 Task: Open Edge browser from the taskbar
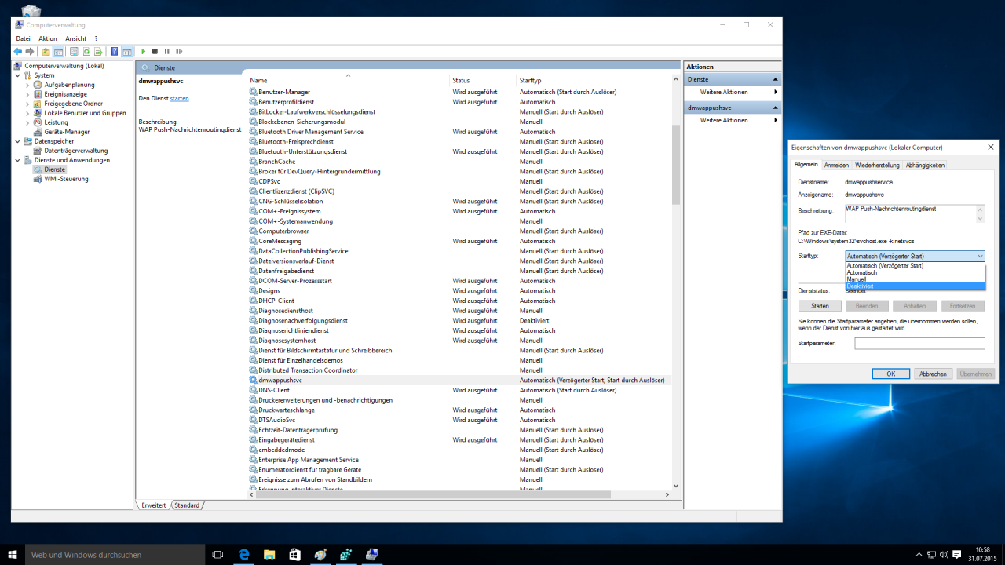[x=244, y=554]
